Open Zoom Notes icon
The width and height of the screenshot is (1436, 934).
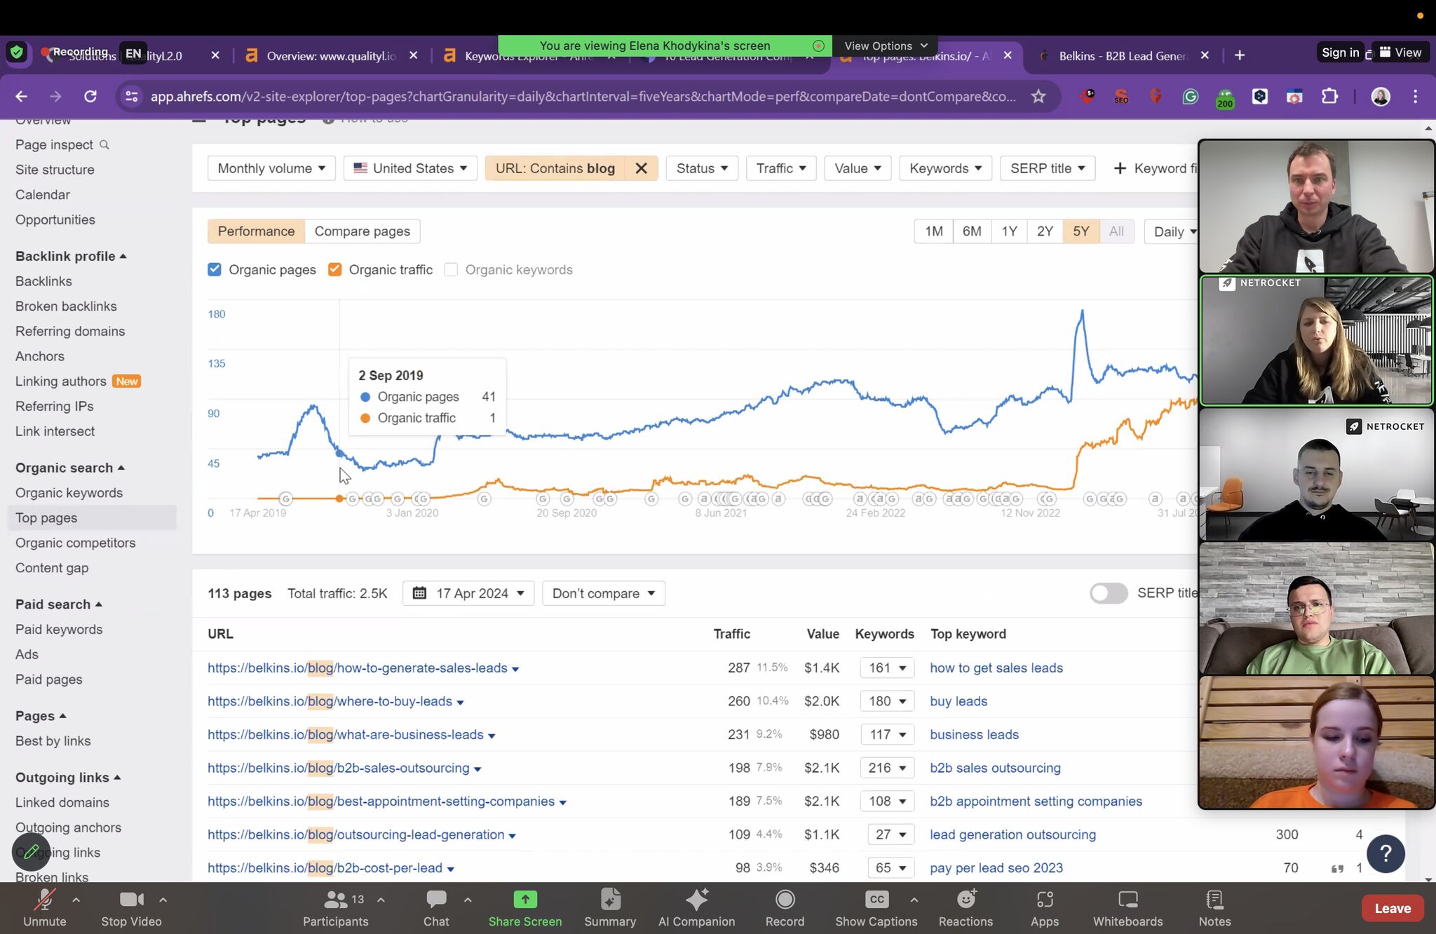1214,900
